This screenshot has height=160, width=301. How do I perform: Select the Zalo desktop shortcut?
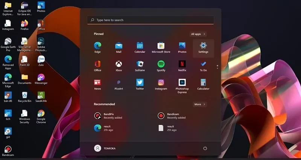point(41,61)
